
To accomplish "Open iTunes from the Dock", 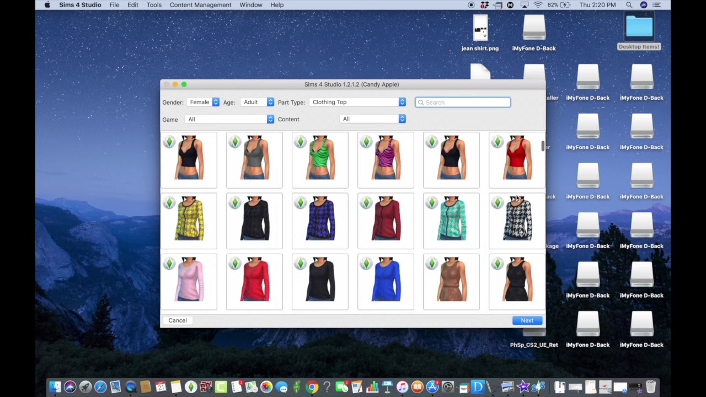I will (403, 387).
